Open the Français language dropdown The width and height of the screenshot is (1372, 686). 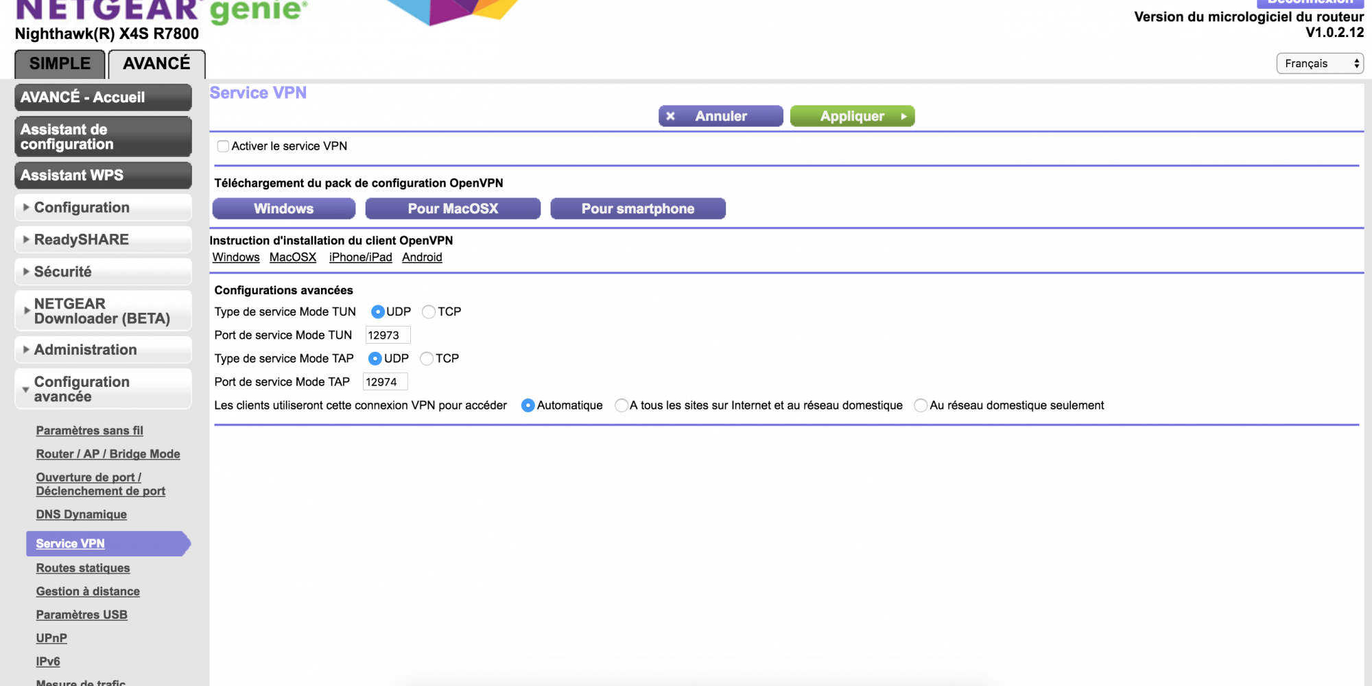(1320, 63)
